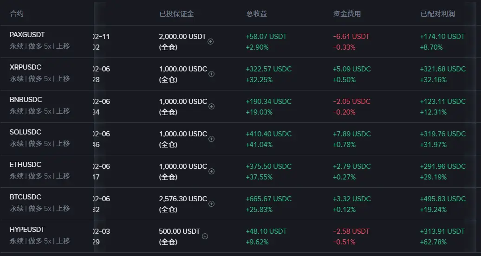The image size is (481, 256).
Task: Open the XRPUSDC contract link
Action: tap(26, 67)
